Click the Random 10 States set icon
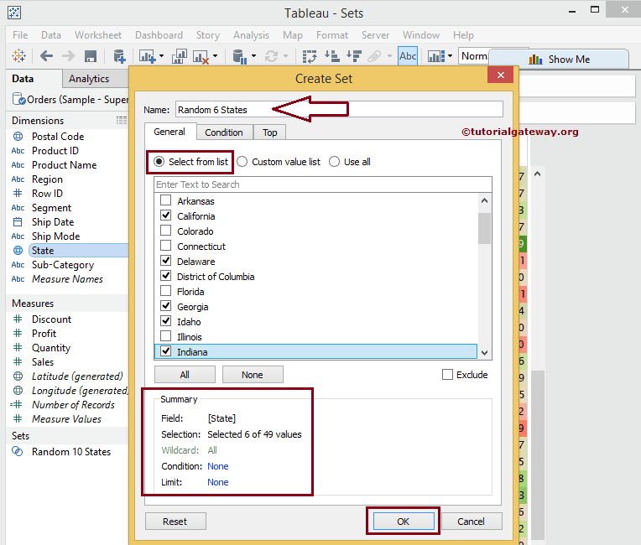This screenshot has width=641, height=545. click(x=17, y=451)
